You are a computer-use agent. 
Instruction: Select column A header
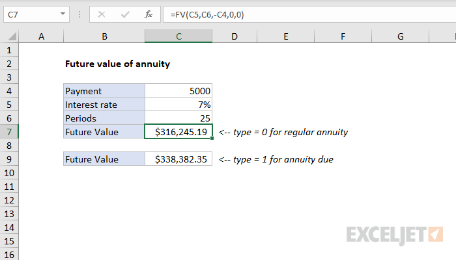point(41,36)
